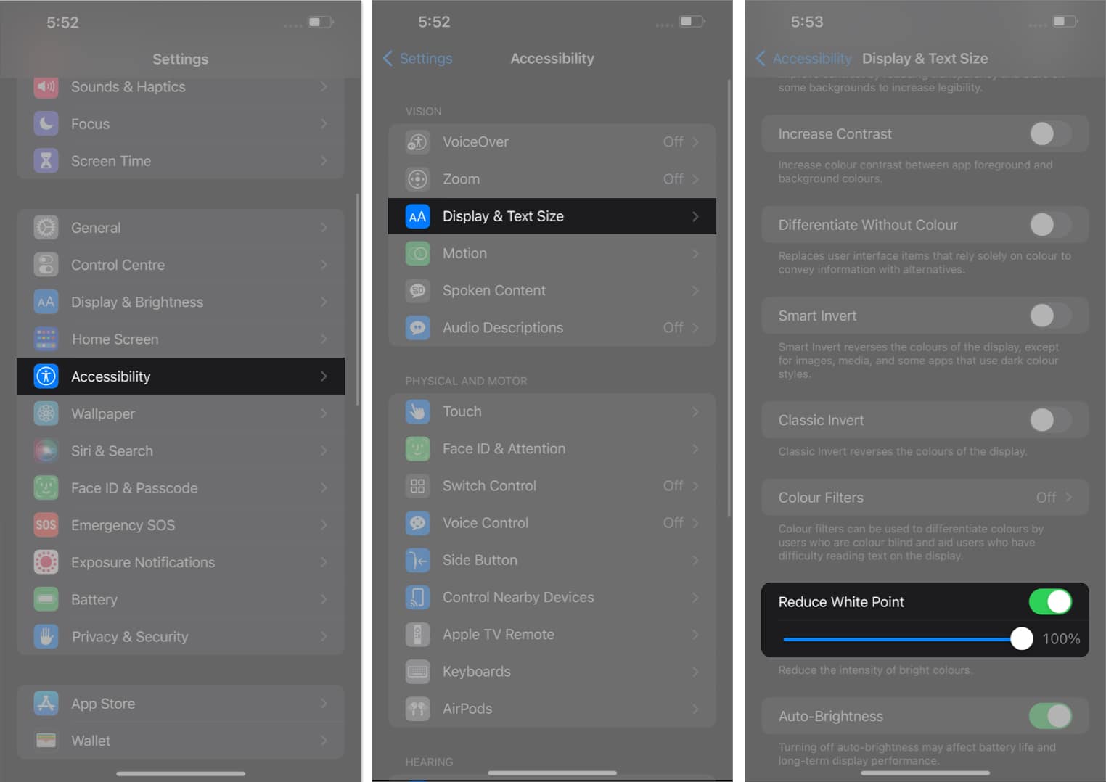Select the Apple TV Remote icon
Screen dimensions: 1106x782
coord(417,634)
